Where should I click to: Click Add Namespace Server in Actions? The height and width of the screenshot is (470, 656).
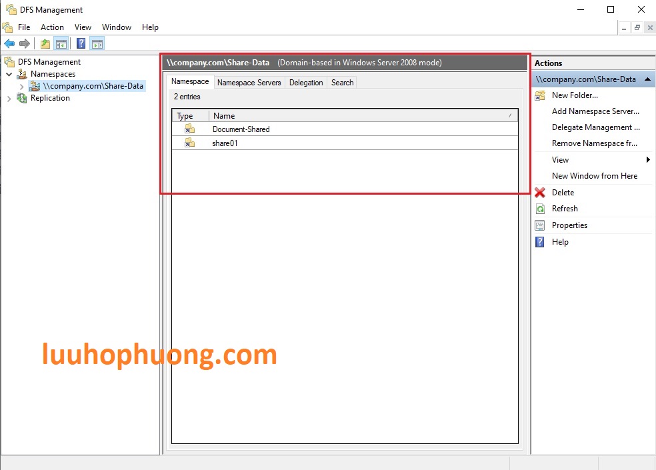click(x=595, y=111)
